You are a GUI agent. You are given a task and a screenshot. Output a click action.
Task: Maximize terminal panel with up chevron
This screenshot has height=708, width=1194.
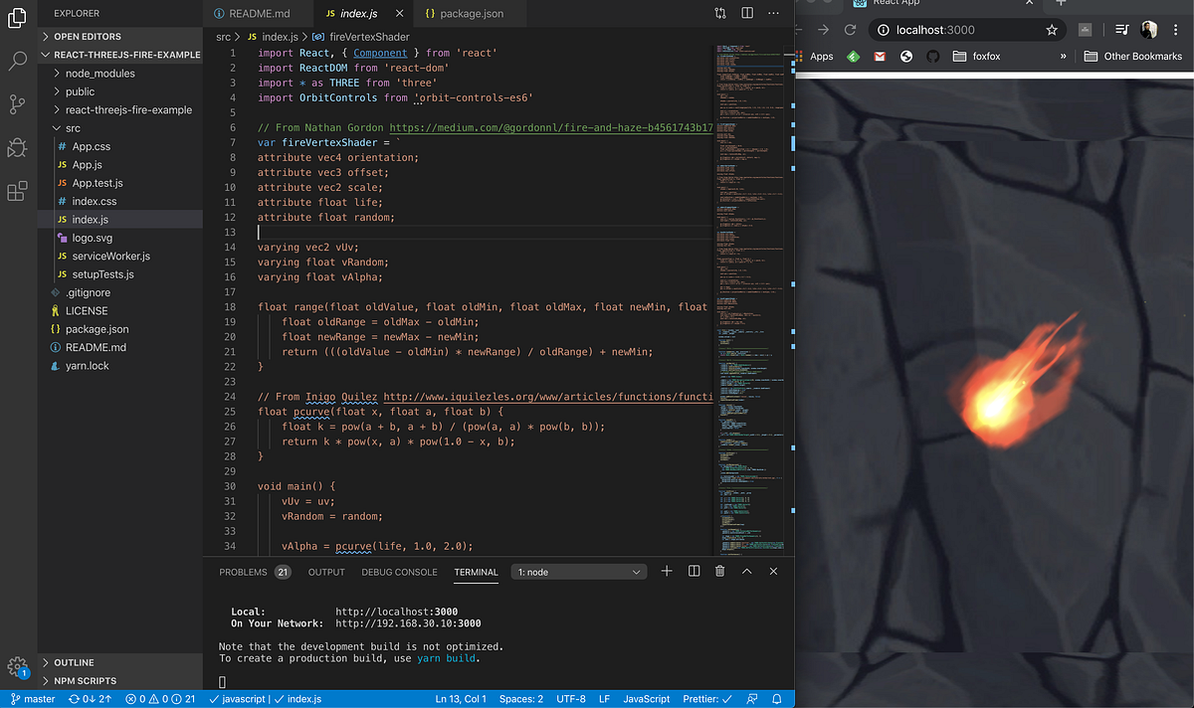click(746, 571)
